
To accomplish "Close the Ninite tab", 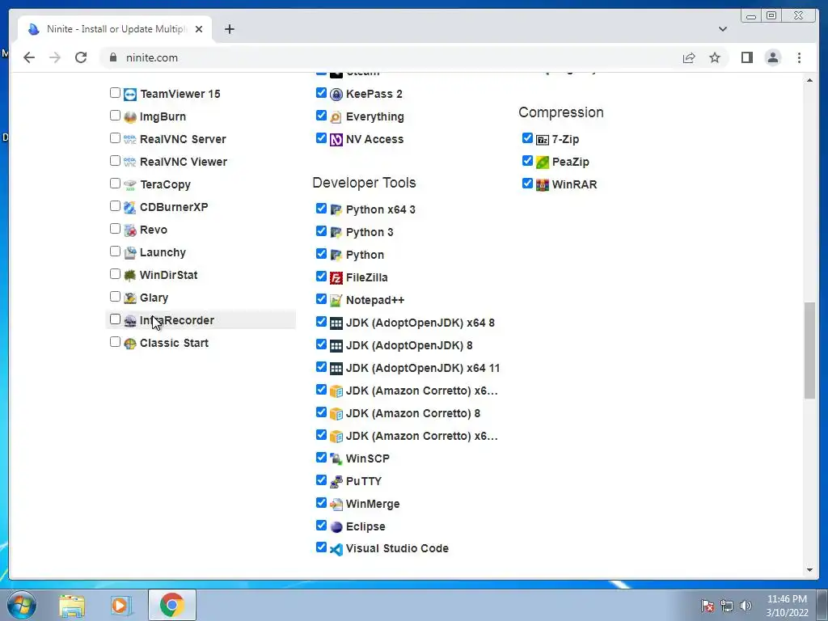I will tap(199, 29).
